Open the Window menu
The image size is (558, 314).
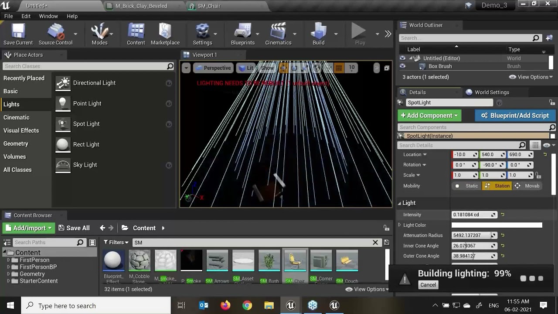48,16
